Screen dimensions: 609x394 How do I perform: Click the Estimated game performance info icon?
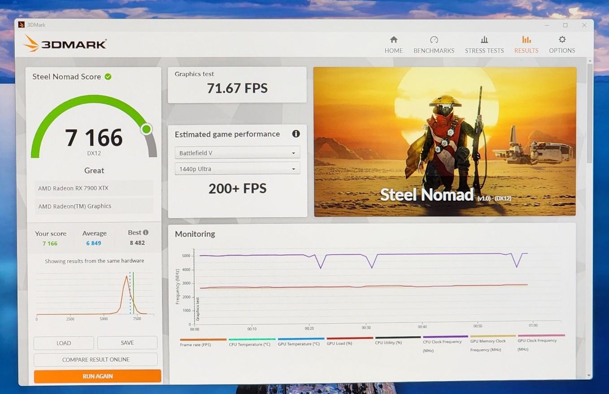pos(296,133)
